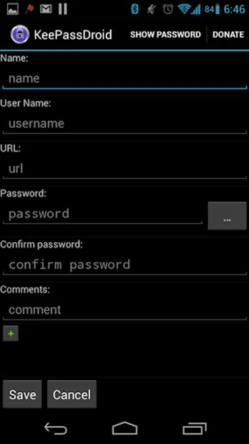Screen dimensions: 249x444
Task: Tap the picture notification icon in status bar
Action: click(x=13, y=9)
